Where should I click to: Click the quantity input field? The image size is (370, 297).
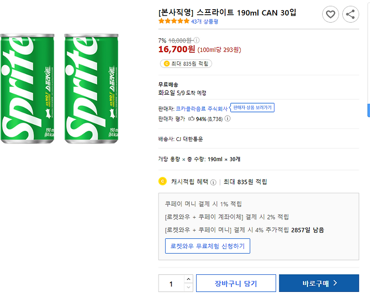pos(172,283)
